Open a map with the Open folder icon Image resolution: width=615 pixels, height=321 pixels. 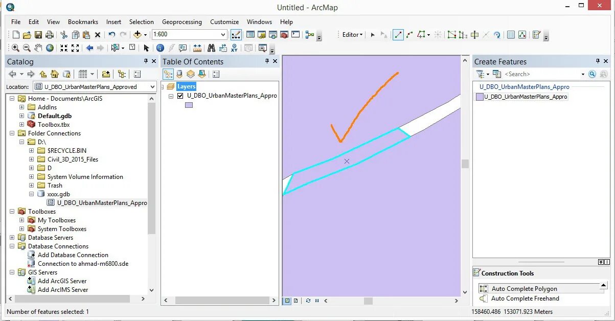(x=27, y=35)
